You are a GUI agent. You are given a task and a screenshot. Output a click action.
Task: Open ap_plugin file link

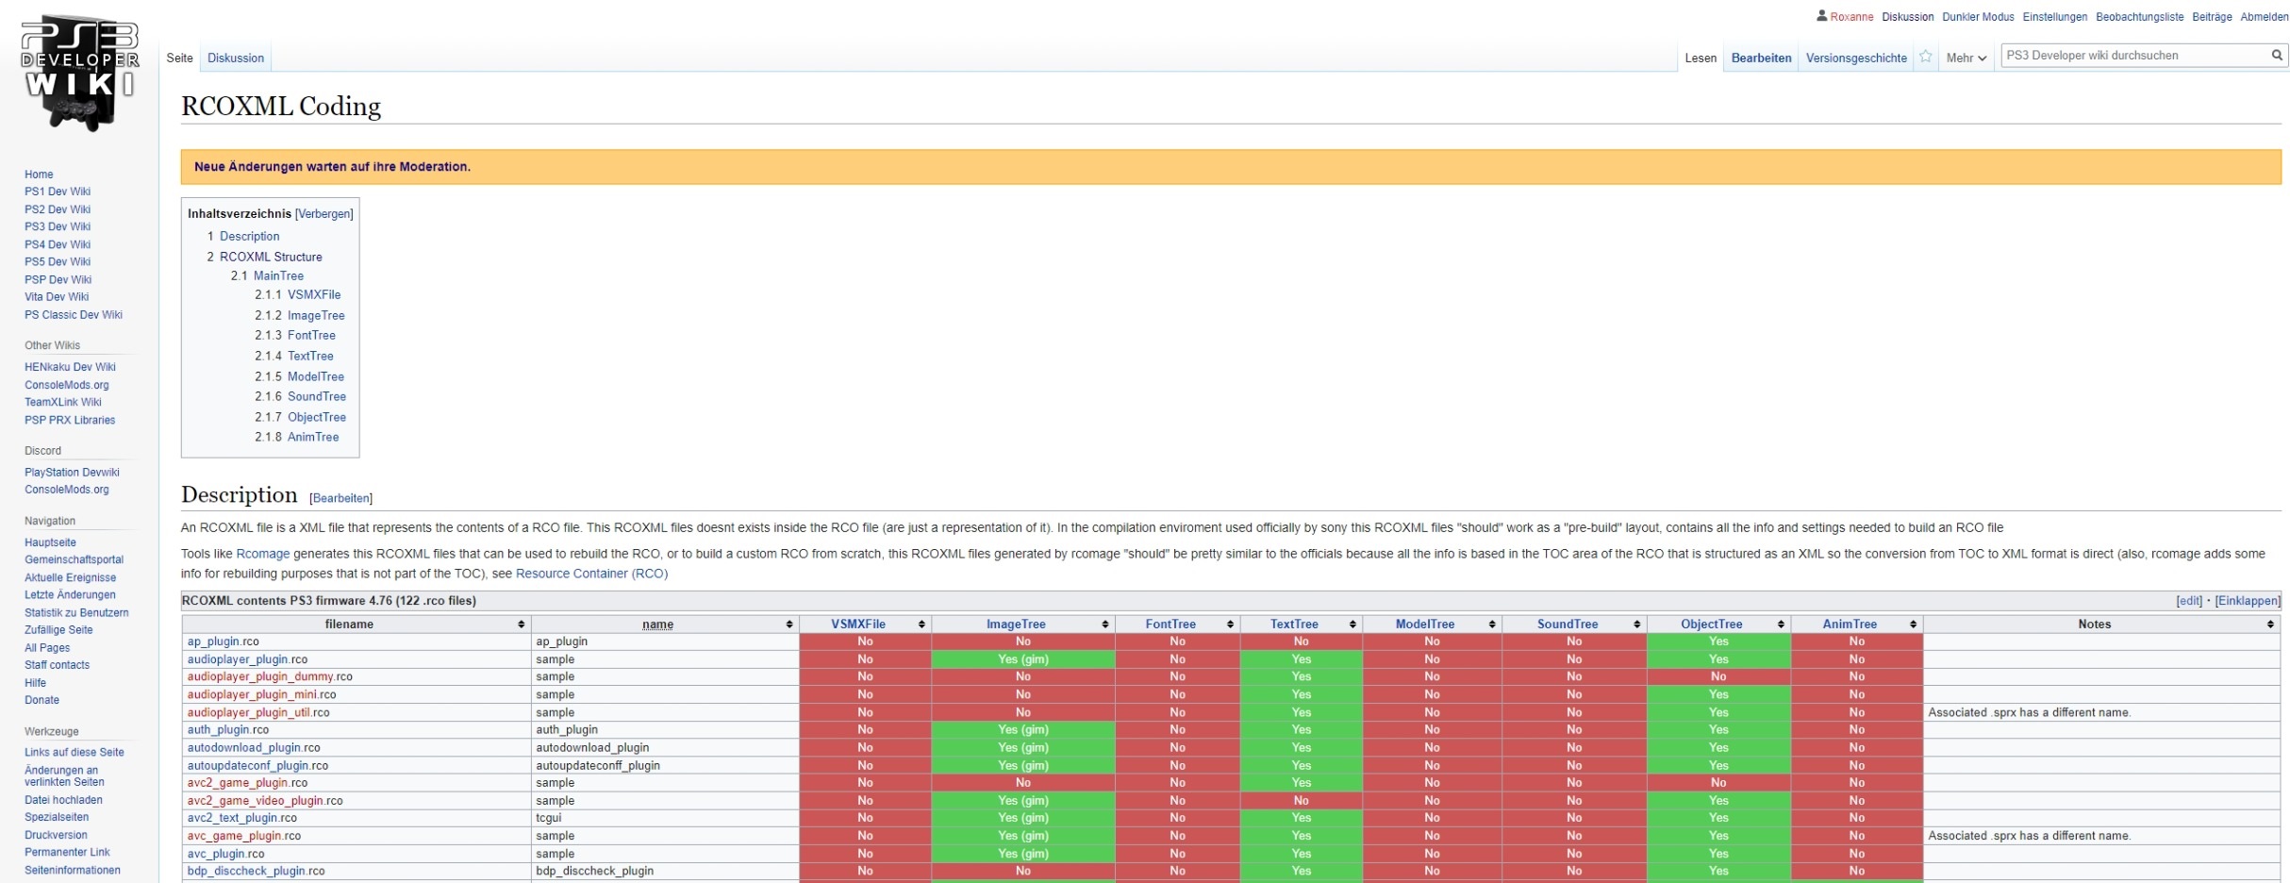click(x=213, y=641)
